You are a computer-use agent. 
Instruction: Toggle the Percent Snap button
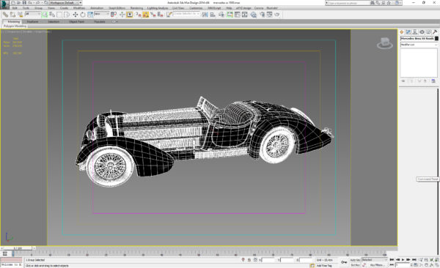tap(153, 15)
